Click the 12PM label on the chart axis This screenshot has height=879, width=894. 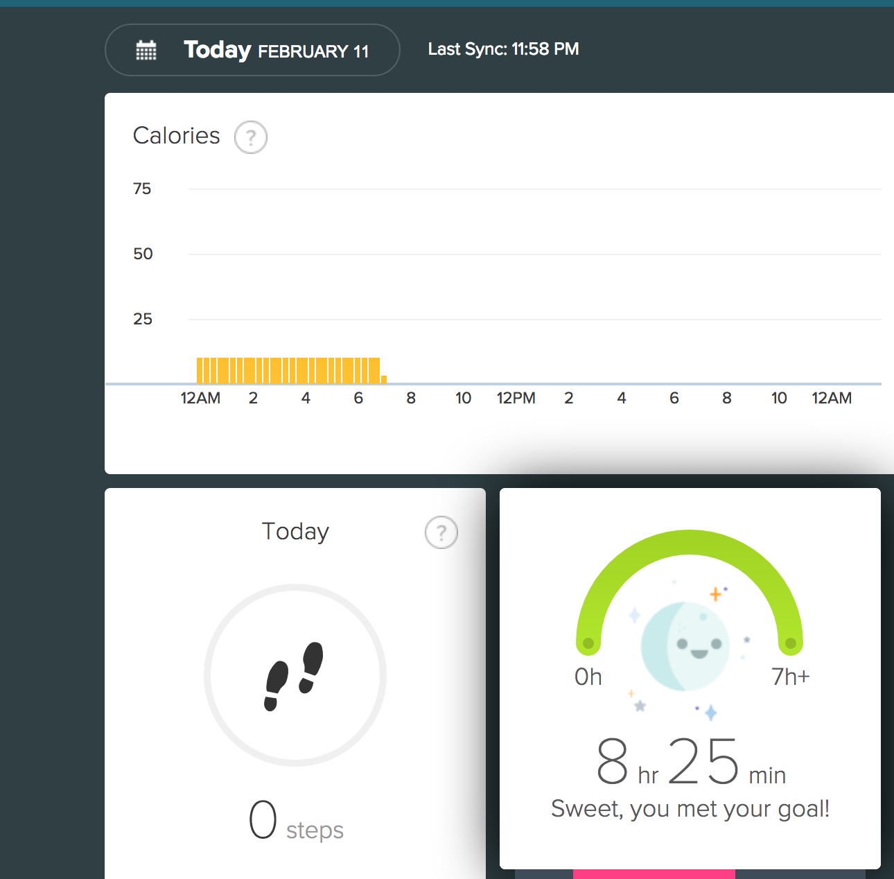coord(516,399)
